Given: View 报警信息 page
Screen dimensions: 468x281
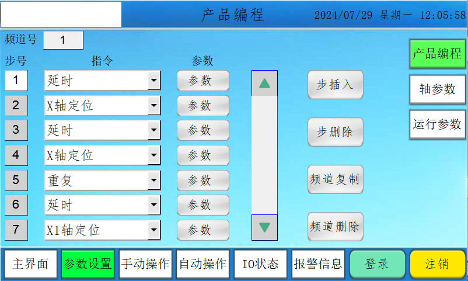Looking at the screenshot, I should [x=318, y=263].
